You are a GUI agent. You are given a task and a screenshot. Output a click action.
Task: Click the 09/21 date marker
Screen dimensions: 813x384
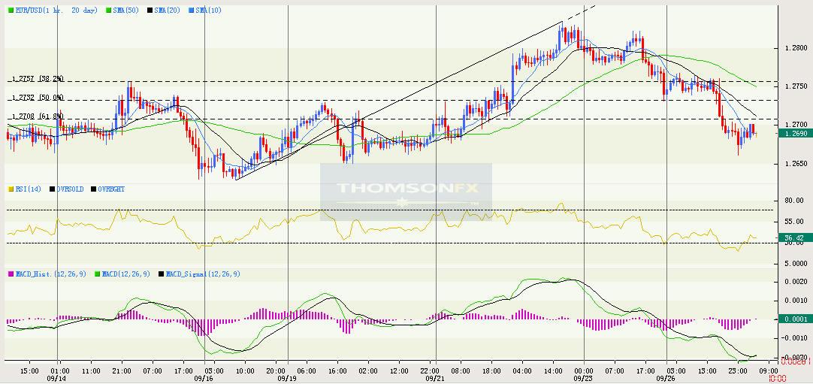[x=434, y=378]
